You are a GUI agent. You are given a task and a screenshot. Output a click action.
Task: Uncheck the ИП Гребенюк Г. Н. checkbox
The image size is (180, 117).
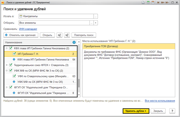tap(15, 54)
